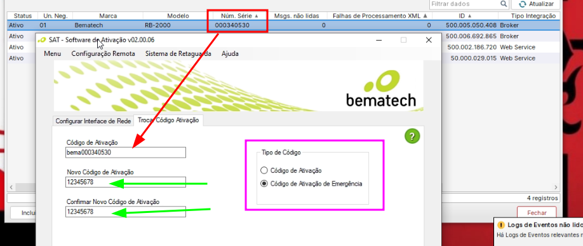Open the Configuração Remota menu

[103, 53]
